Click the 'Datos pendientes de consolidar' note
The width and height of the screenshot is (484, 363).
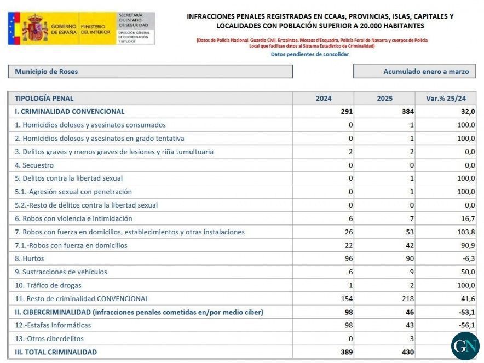tap(310, 54)
